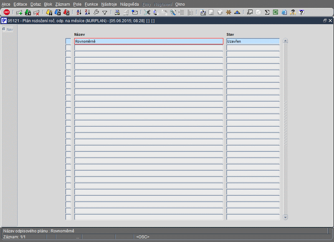The width and height of the screenshot is (334, 242).
Task: Open the Nápověda menu
Action: pyautogui.click(x=129, y=4)
